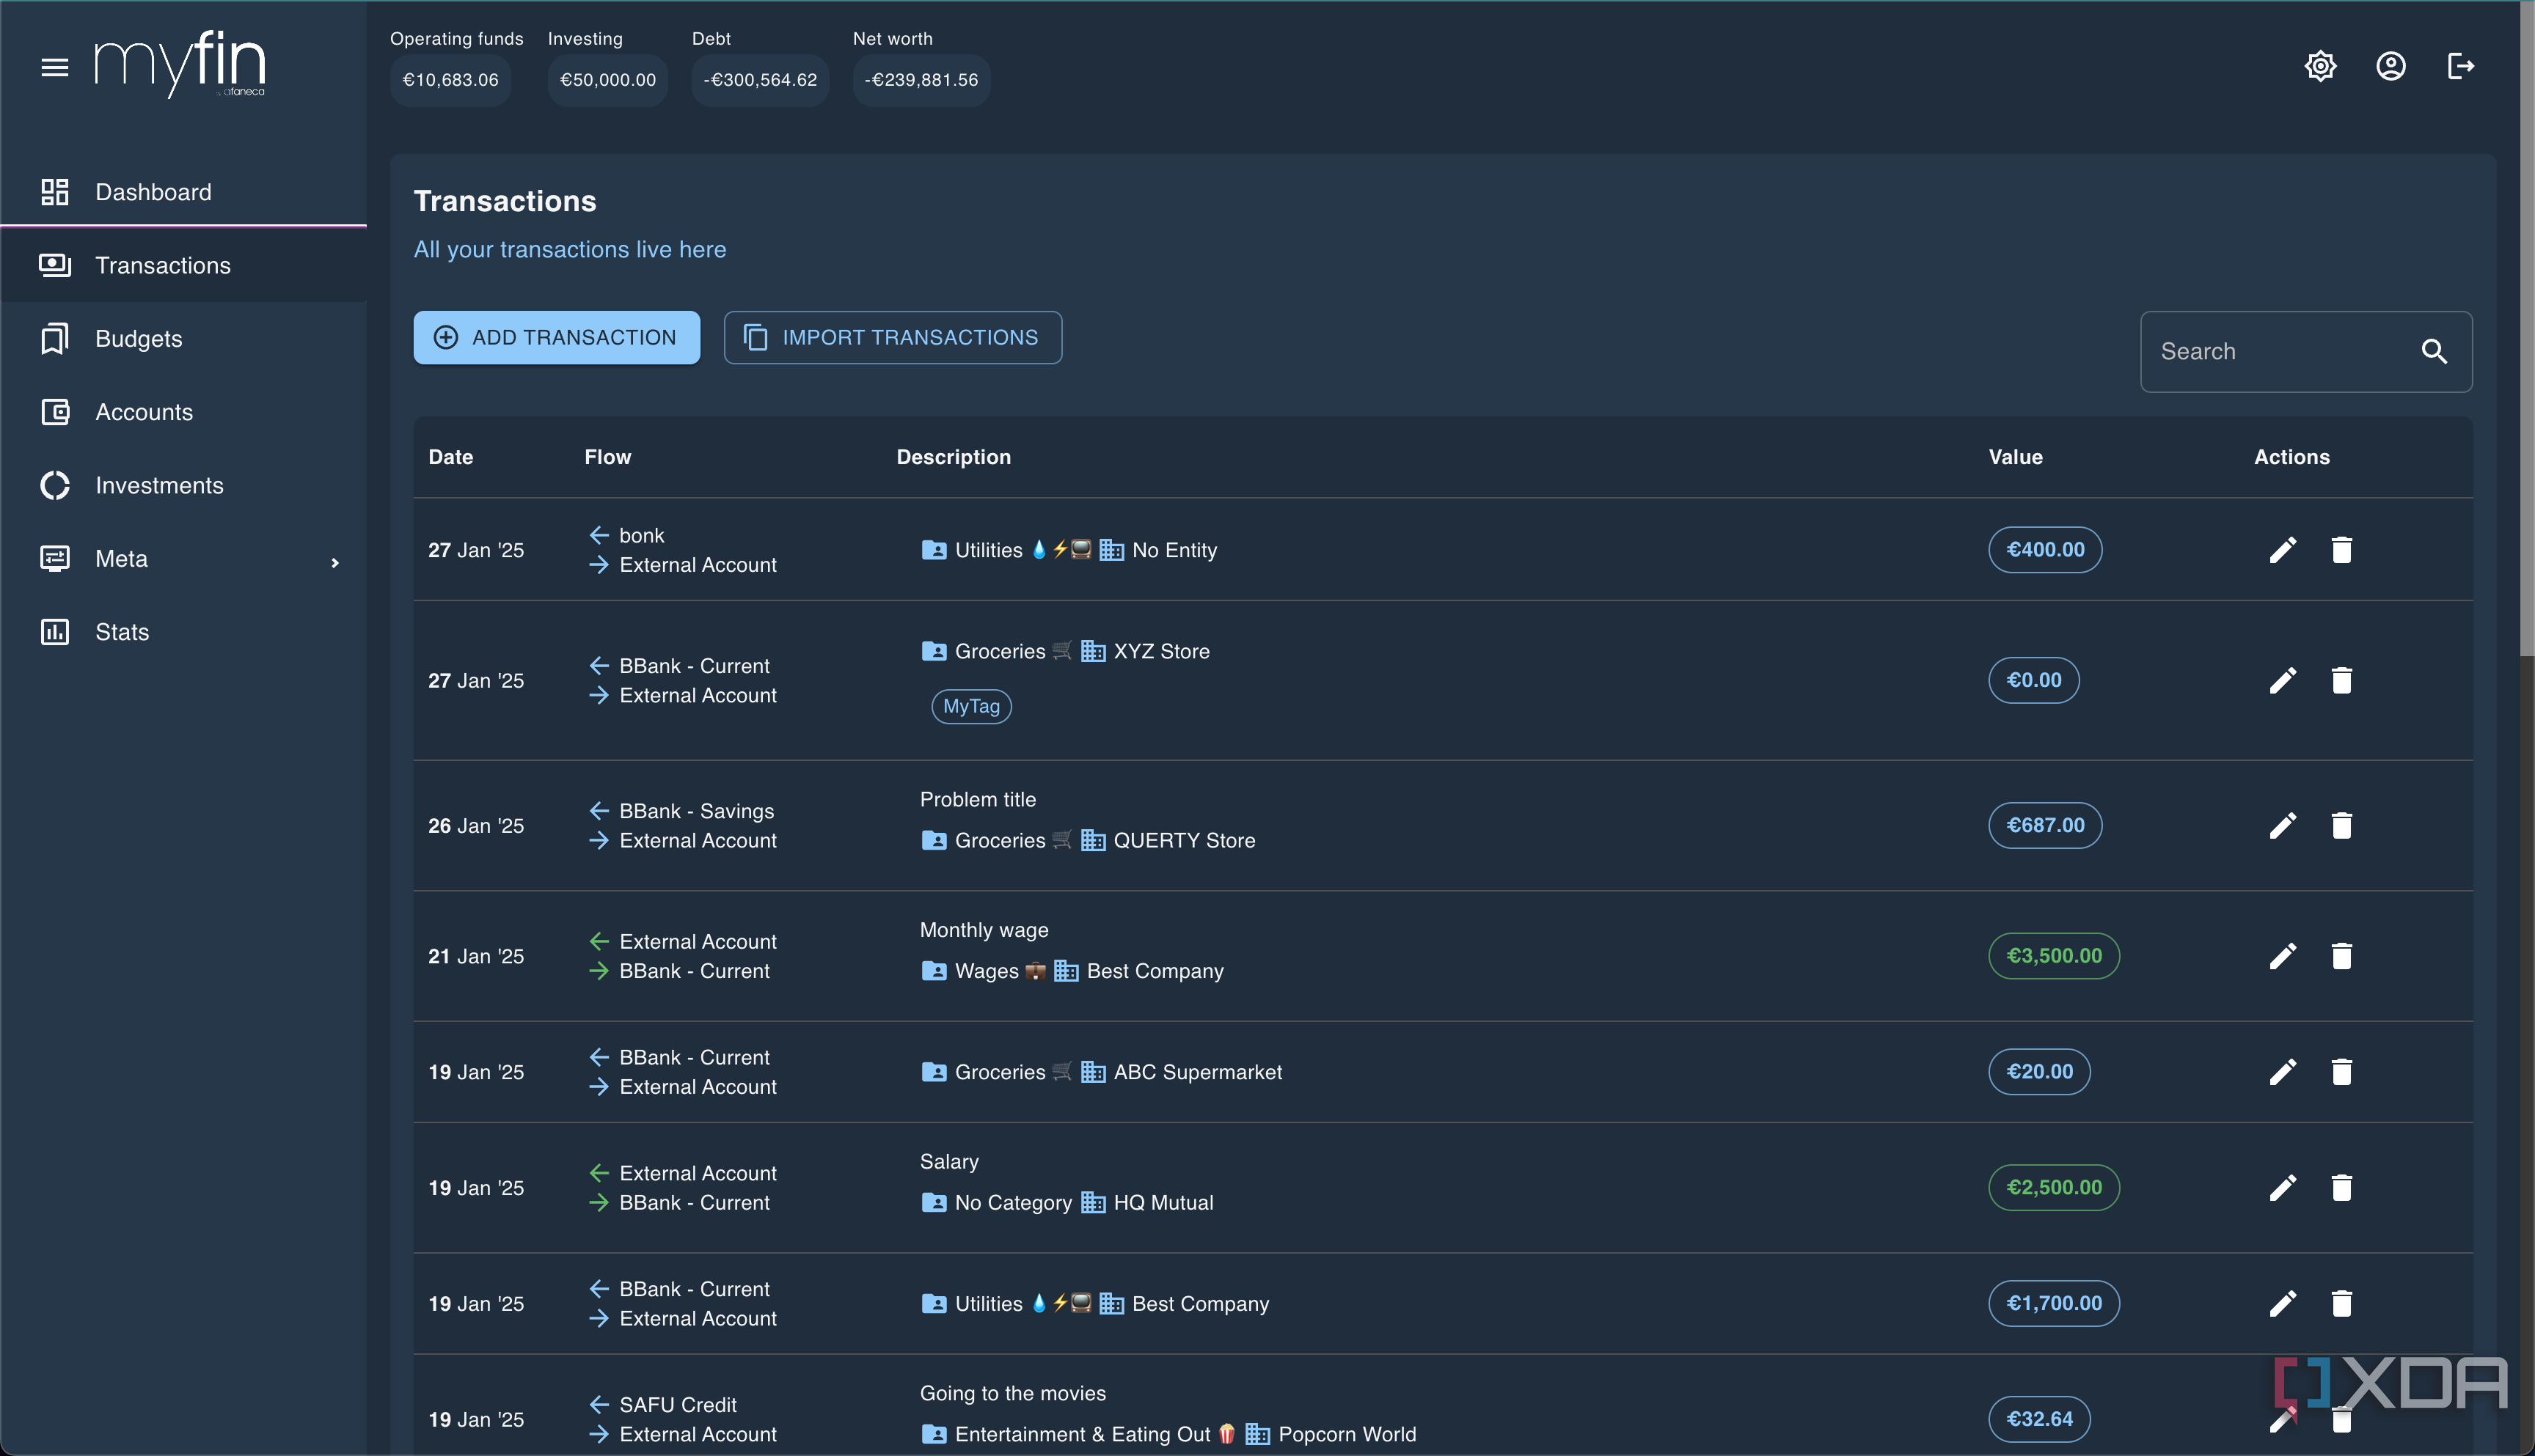Edit the €687.00 QUERTY Store transaction
Image resolution: width=2535 pixels, height=1456 pixels.
click(x=2282, y=826)
